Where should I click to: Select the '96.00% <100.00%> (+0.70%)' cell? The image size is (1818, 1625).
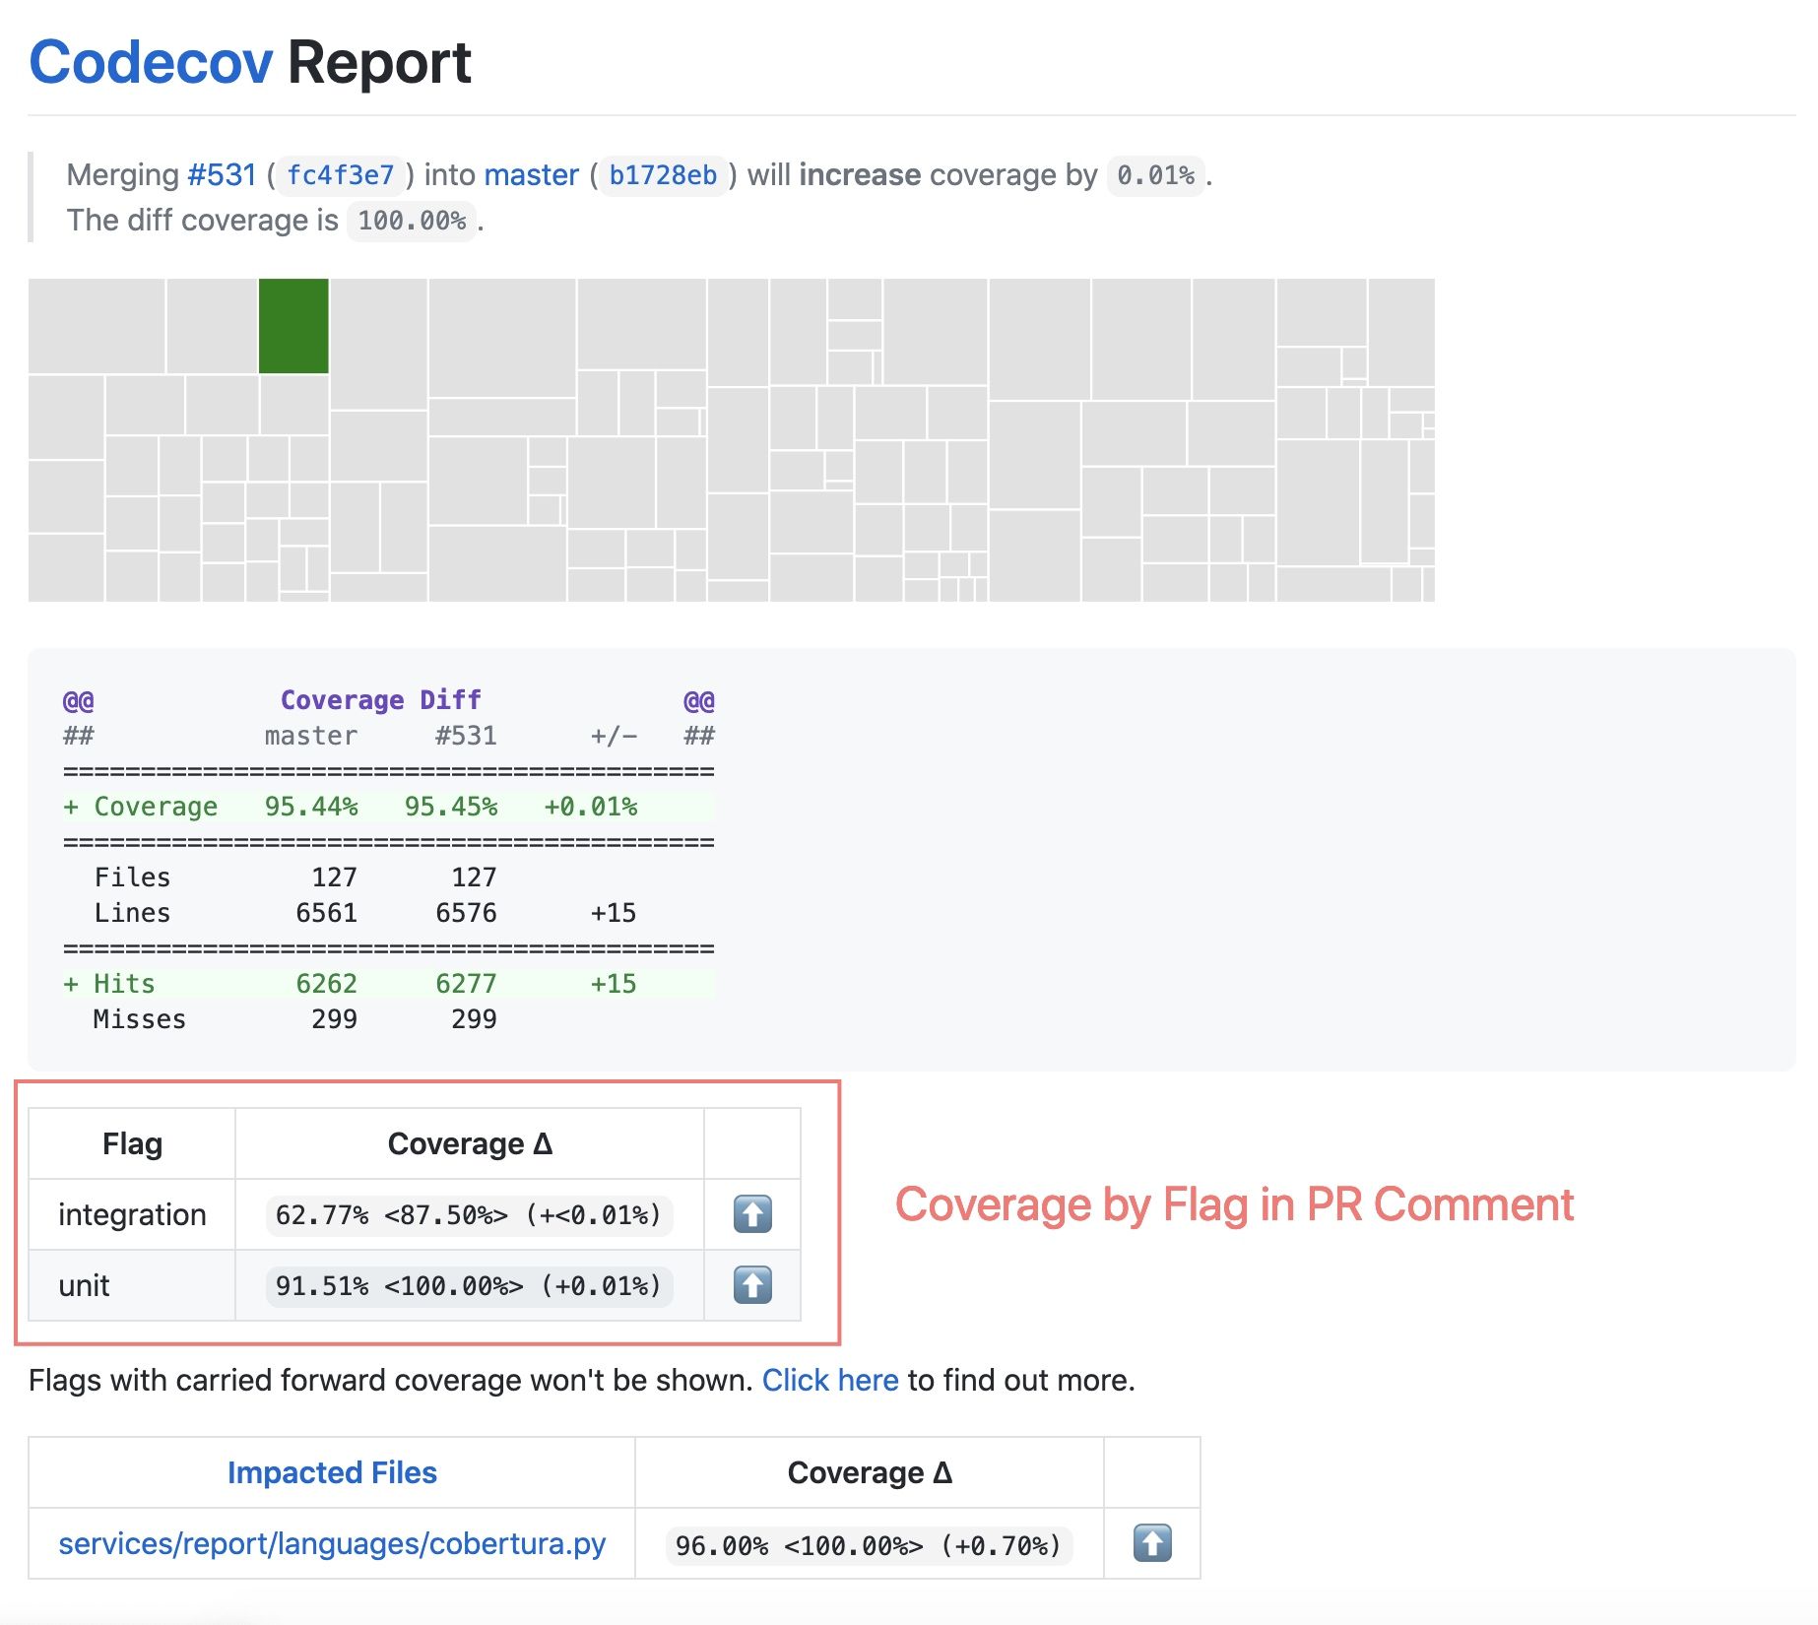(x=869, y=1545)
